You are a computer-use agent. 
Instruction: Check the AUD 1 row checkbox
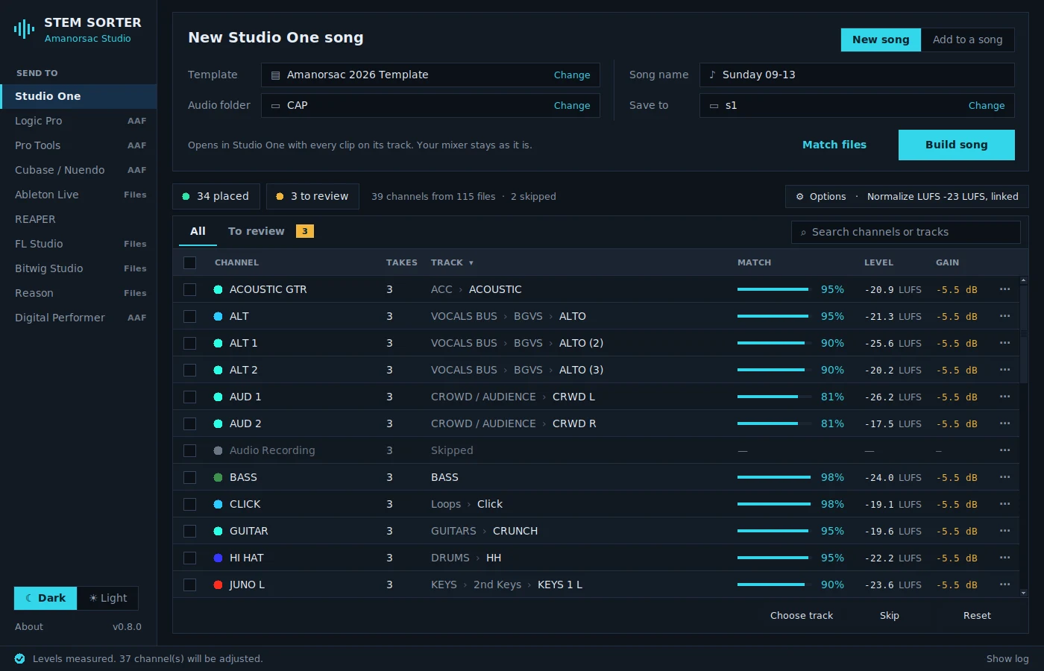[189, 397]
